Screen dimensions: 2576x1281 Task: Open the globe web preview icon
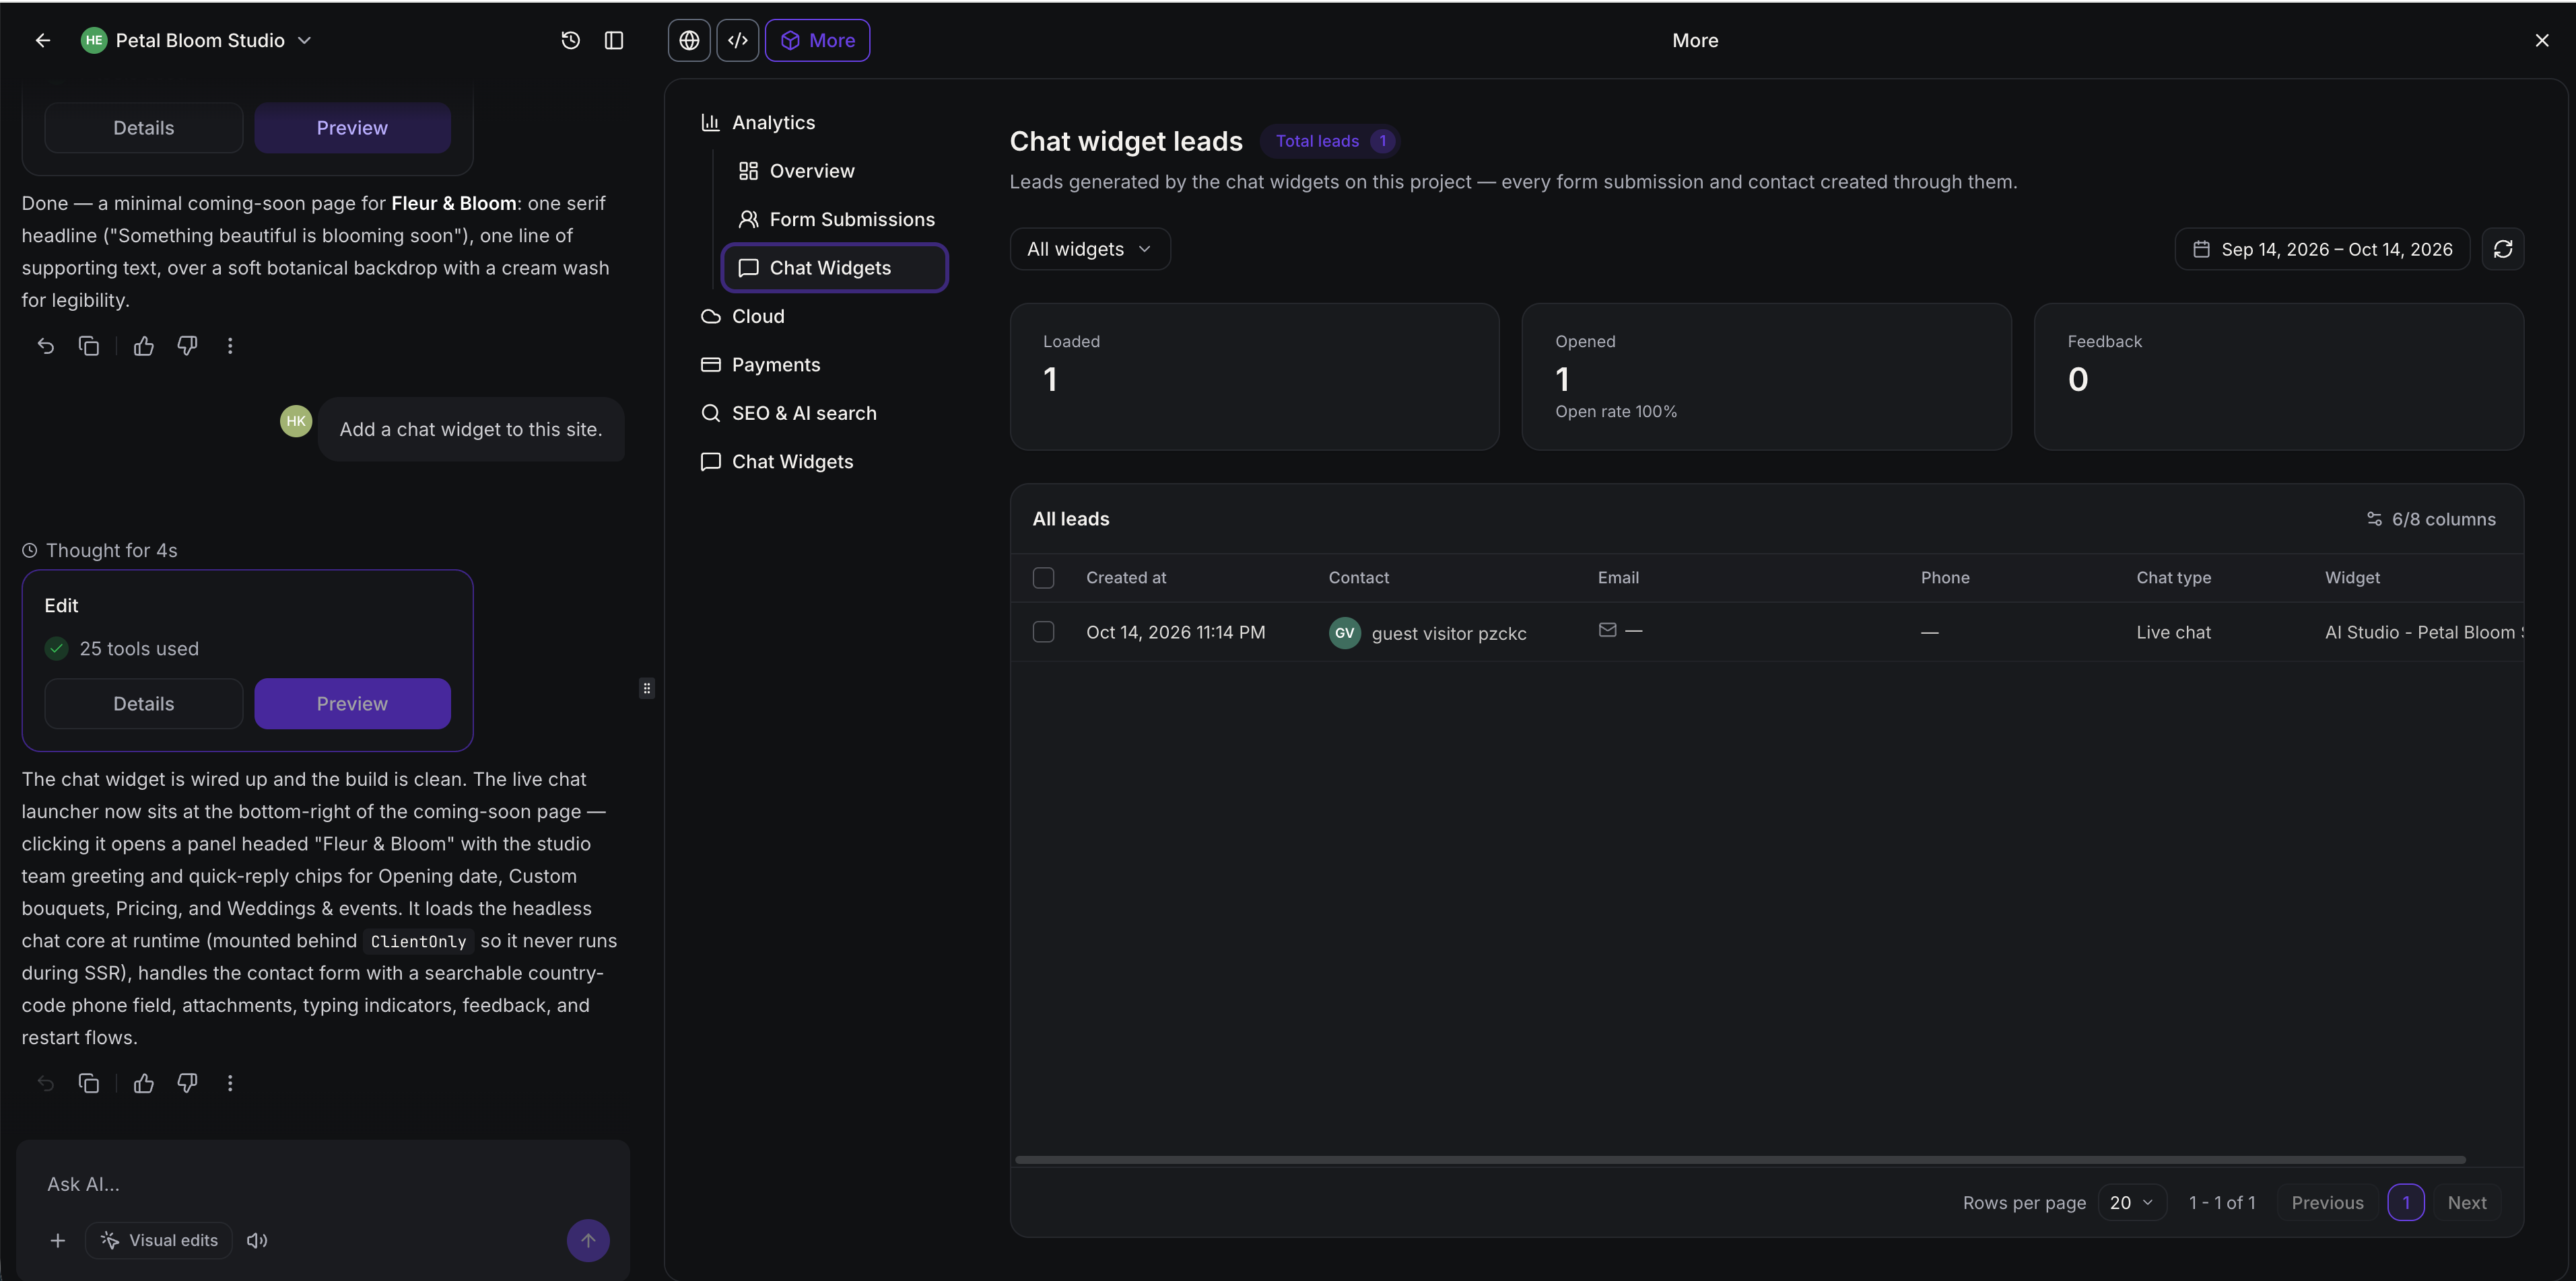689,40
